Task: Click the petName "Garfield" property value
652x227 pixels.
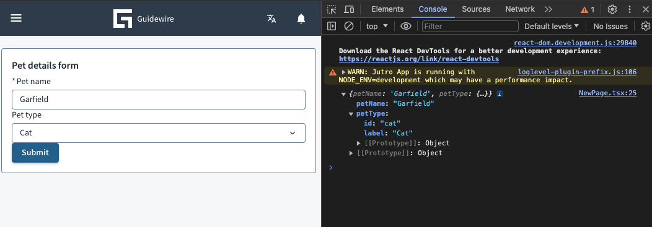Action: point(413,103)
